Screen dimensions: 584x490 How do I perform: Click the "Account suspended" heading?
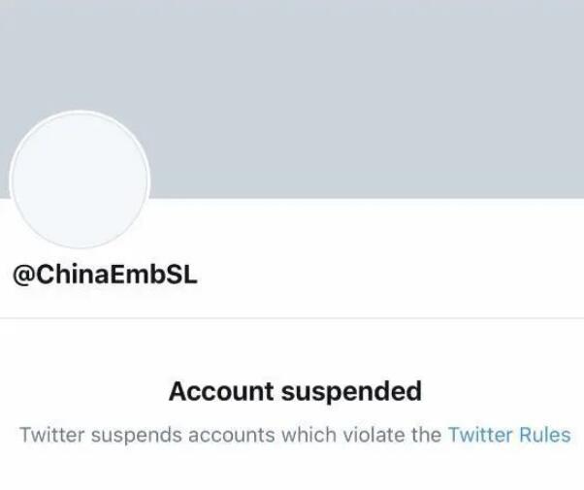tap(295, 392)
